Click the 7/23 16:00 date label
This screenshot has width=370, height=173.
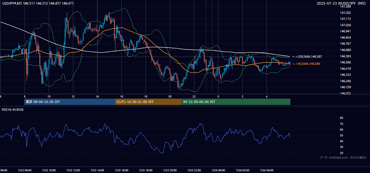pos(121,170)
